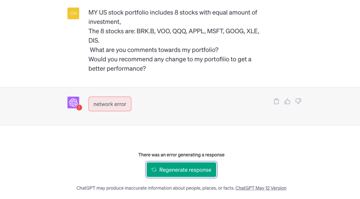Mark the response as bad with thumbs down
The height and width of the screenshot is (199, 360).
[x=298, y=101]
